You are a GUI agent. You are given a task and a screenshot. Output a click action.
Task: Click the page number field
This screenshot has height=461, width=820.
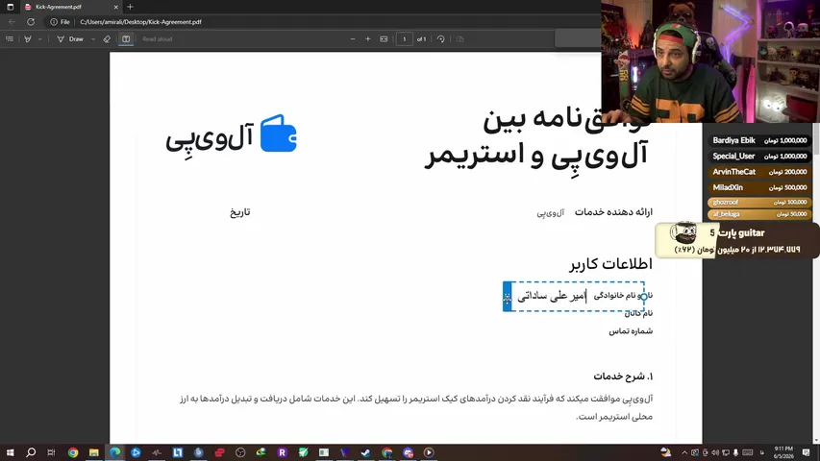tap(405, 39)
